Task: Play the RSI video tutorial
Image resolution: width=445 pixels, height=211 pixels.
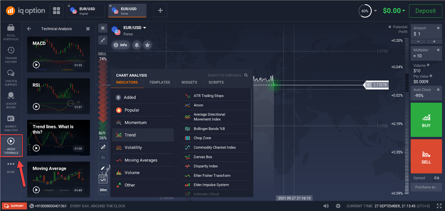Action: point(36,106)
